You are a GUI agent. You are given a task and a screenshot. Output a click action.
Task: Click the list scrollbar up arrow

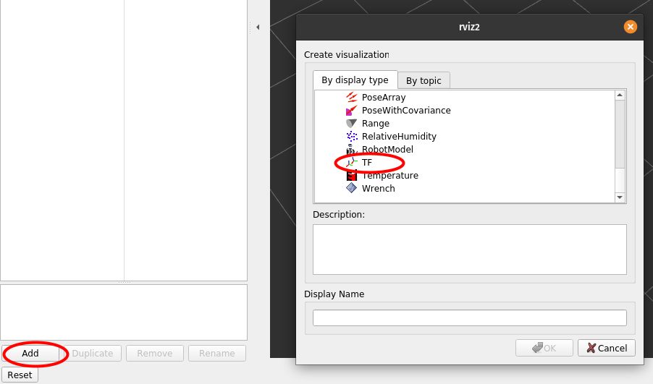point(620,95)
